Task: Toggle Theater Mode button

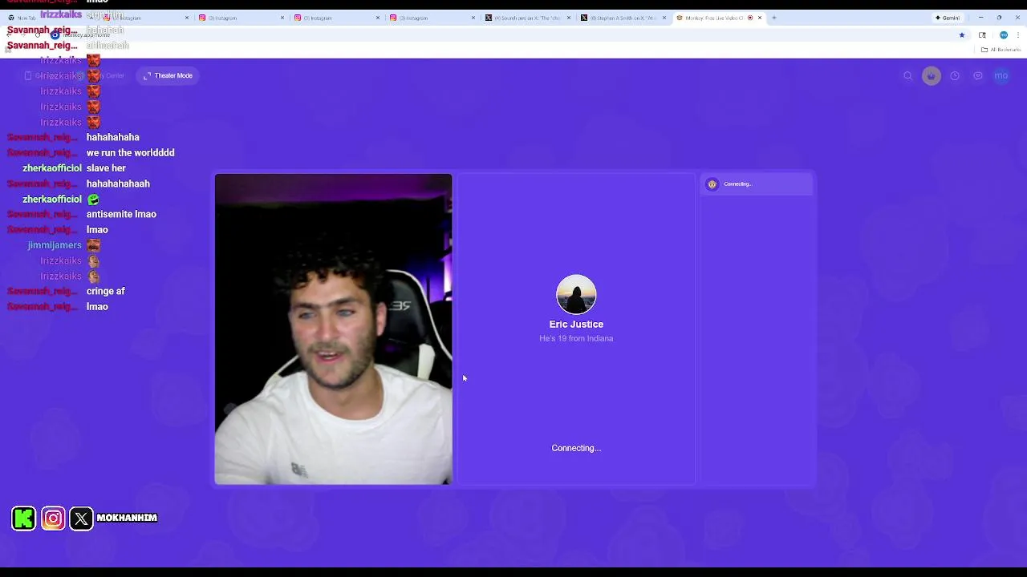Action: 168,75
